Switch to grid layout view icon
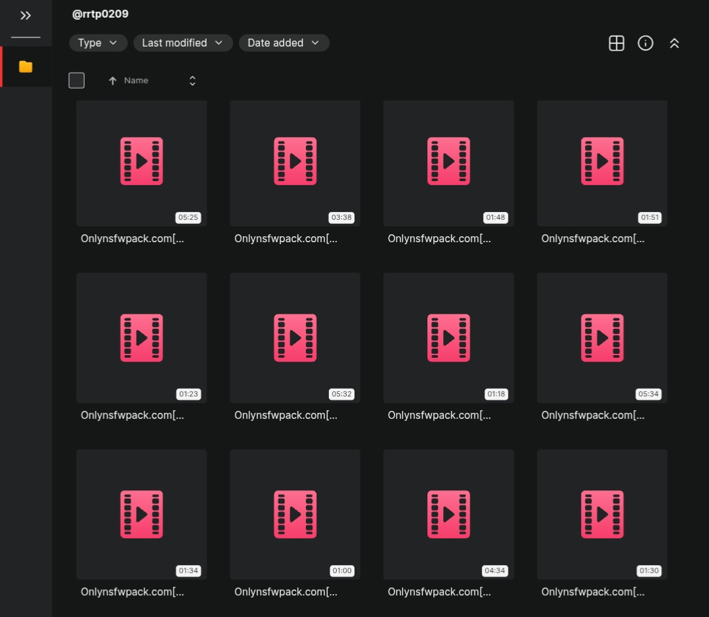Image resolution: width=709 pixels, height=617 pixels. coord(616,43)
